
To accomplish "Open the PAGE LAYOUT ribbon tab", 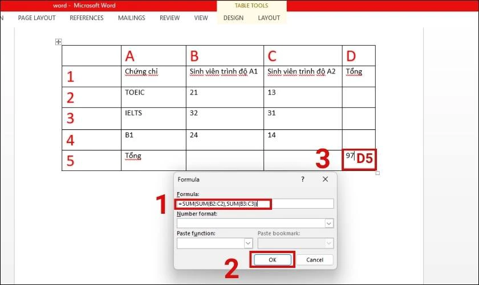I will tap(36, 18).
